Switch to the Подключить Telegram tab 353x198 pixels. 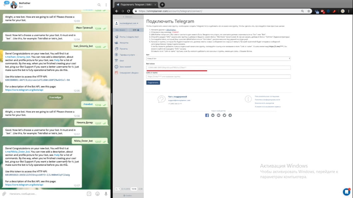(x=136, y=5)
